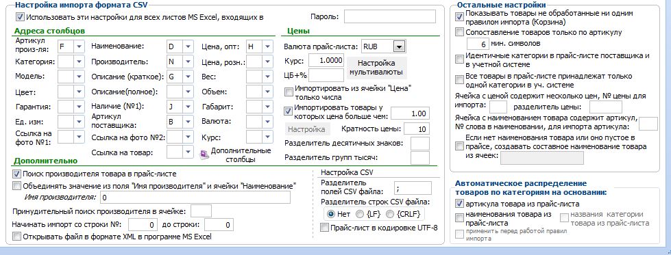
Task: Click the '№ слова в наименовании' field
Action: coord(648,124)
